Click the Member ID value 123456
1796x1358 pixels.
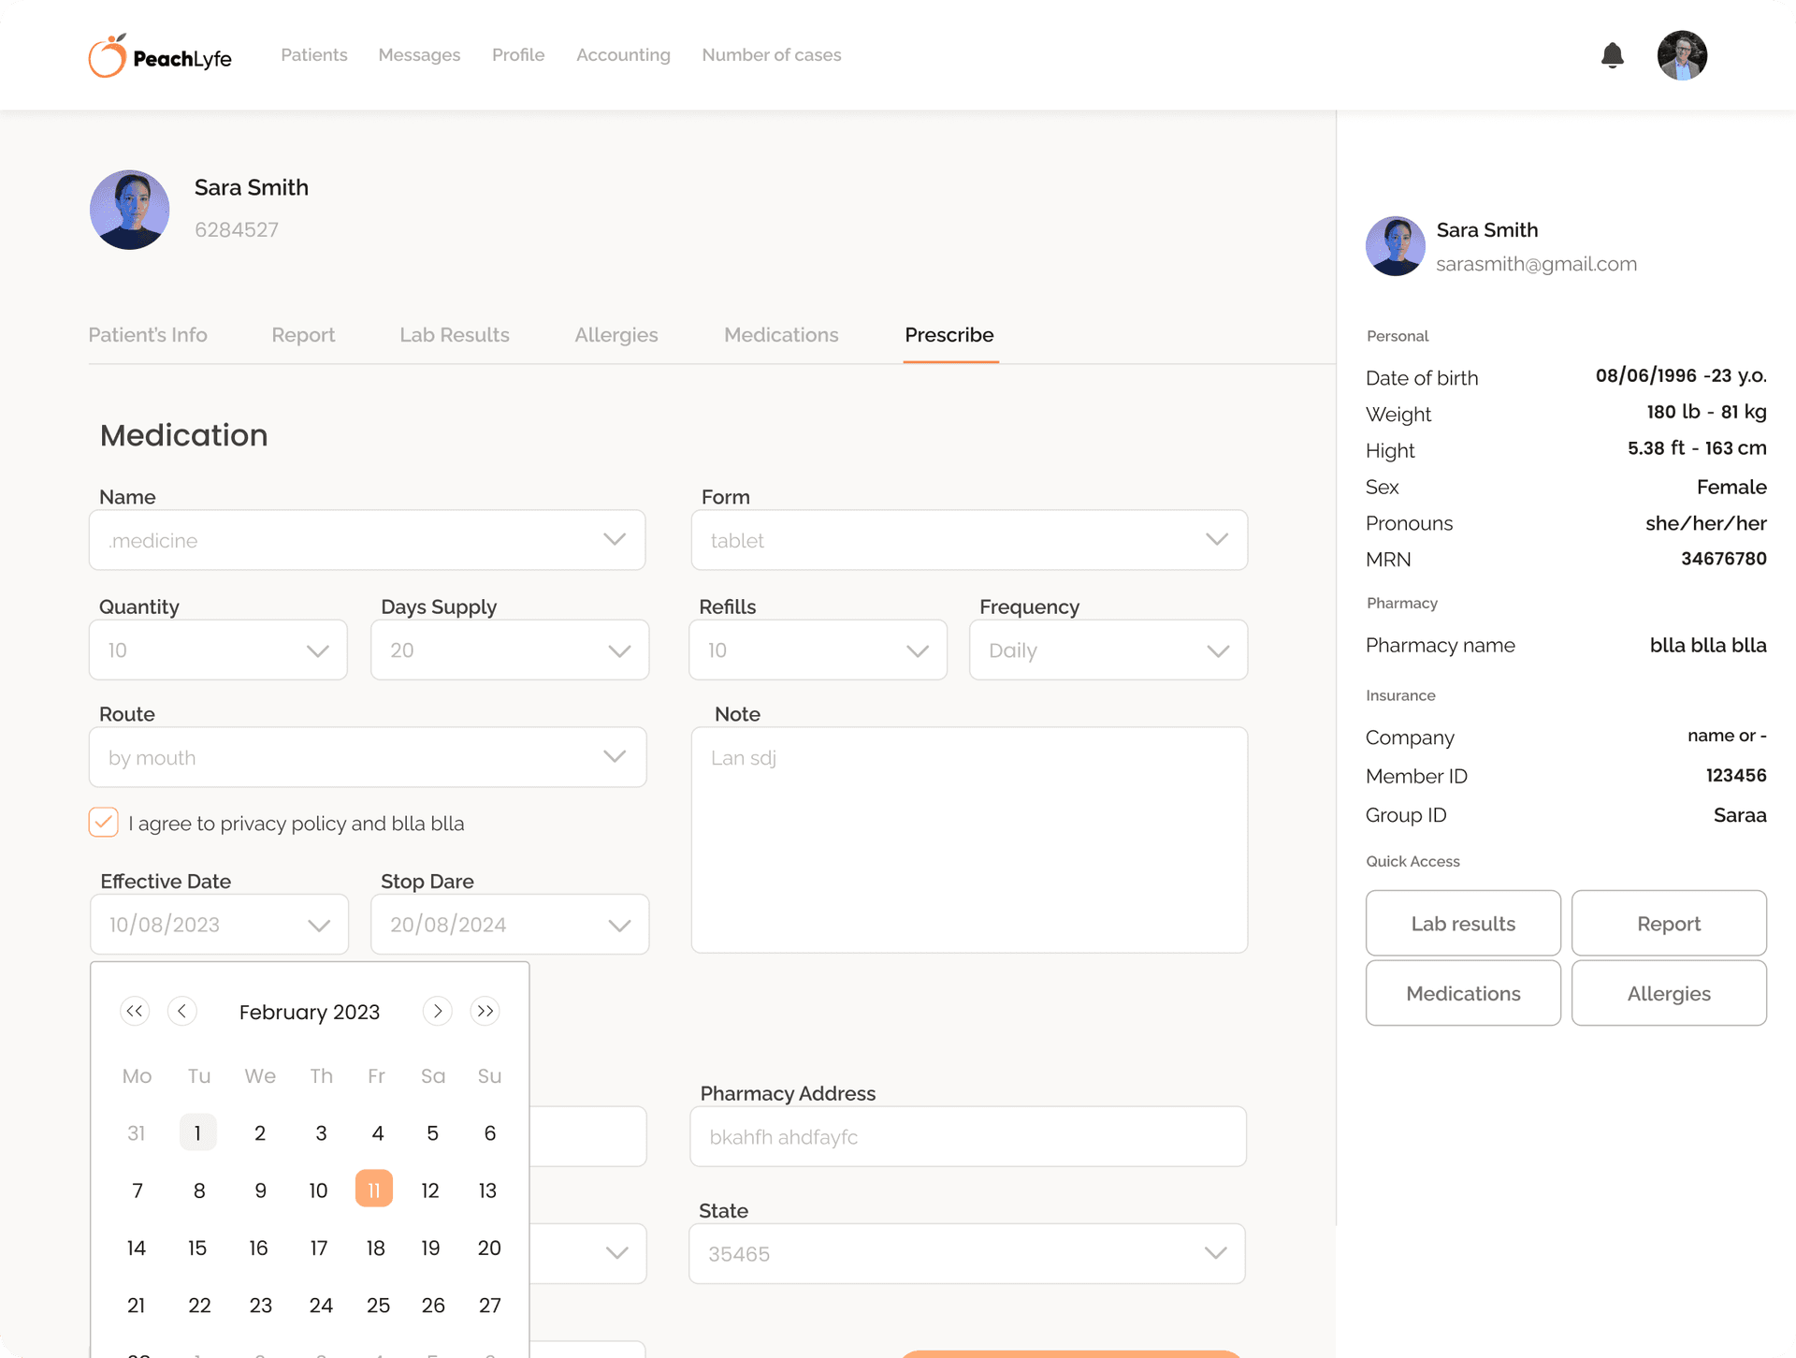pyautogui.click(x=1736, y=775)
